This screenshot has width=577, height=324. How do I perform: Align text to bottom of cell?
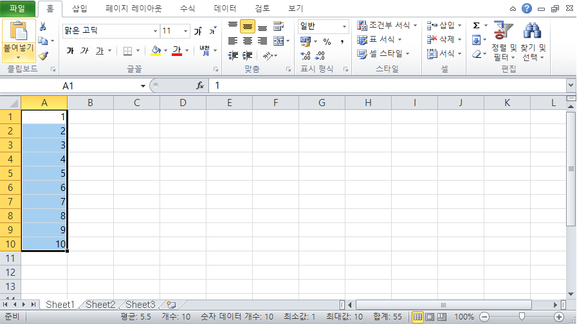click(x=262, y=28)
